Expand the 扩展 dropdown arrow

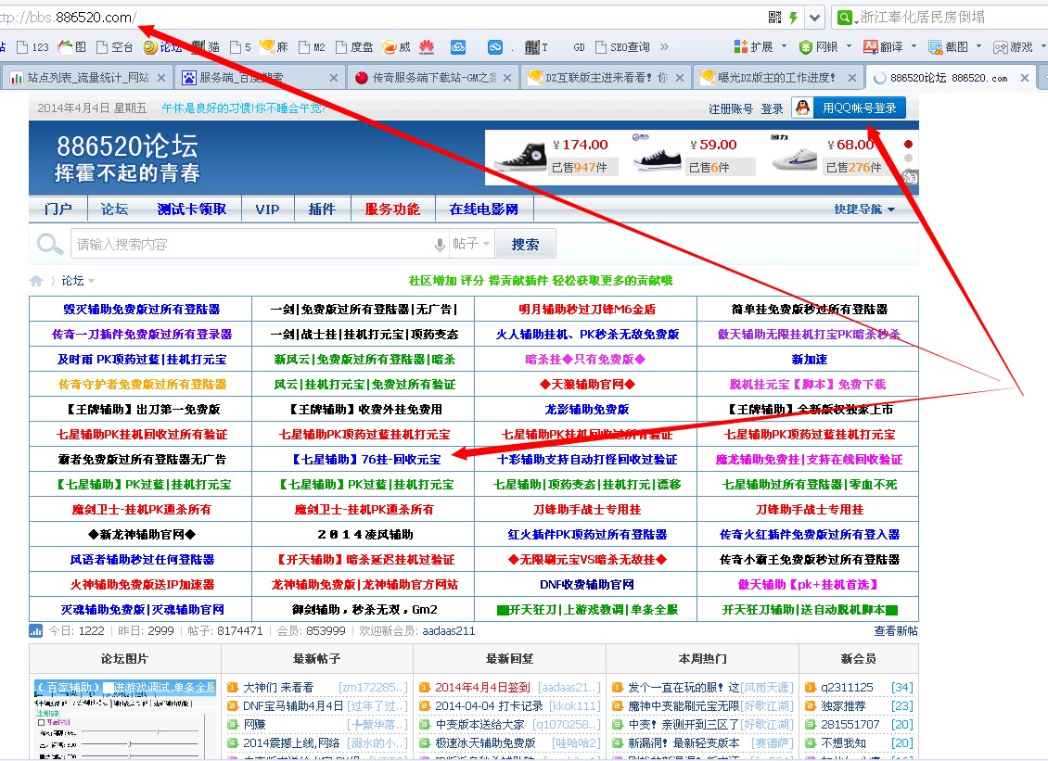tap(784, 46)
